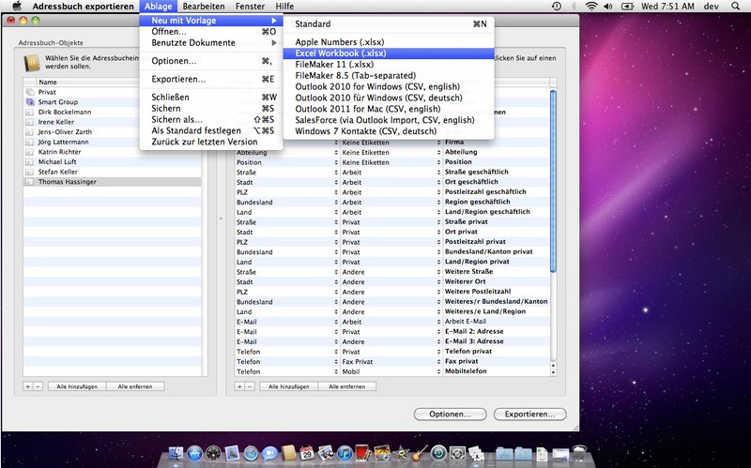This screenshot has height=468, width=751.
Task: Open Safari in the dock
Action: point(251,453)
